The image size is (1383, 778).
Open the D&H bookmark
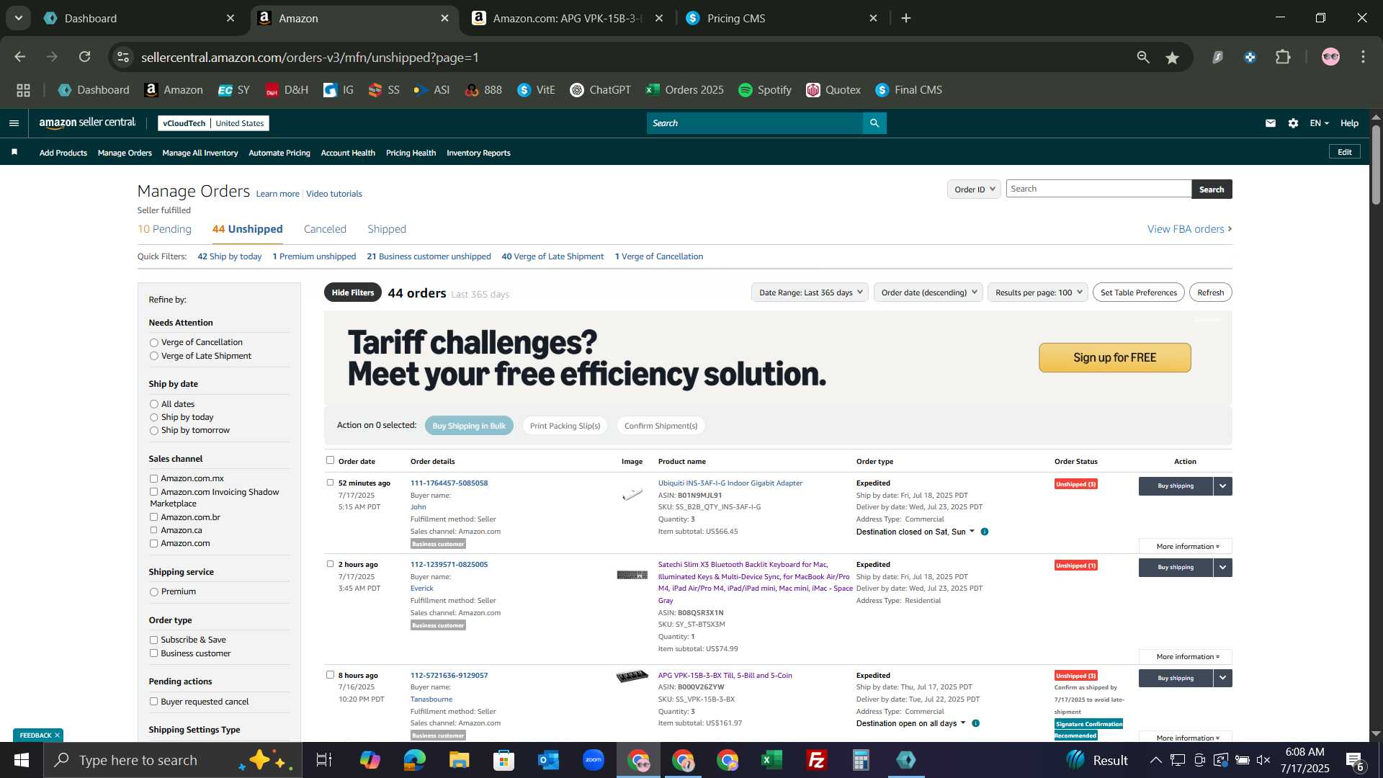pyautogui.click(x=287, y=90)
